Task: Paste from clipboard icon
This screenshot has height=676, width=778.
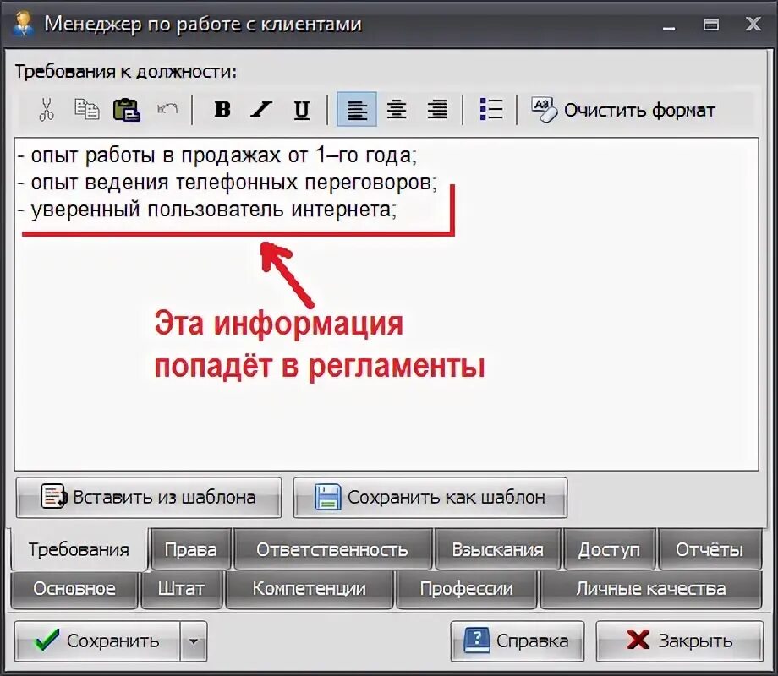Action: pyautogui.click(x=127, y=110)
